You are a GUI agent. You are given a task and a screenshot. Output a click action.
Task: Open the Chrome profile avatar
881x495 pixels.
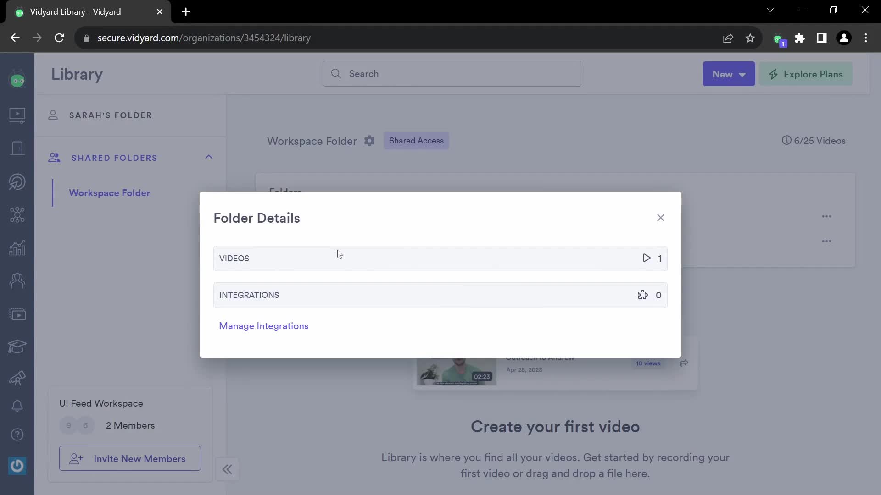844,38
